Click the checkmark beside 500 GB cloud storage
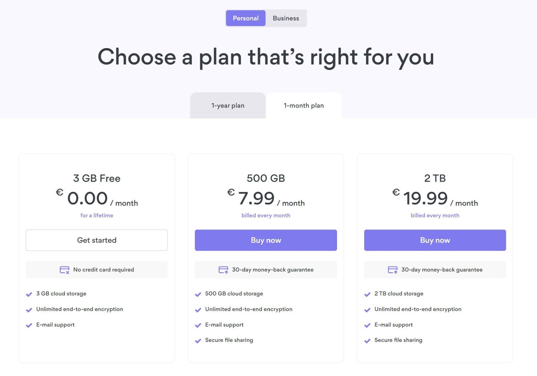Viewport: 537px width, 376px height. (198, 294)
